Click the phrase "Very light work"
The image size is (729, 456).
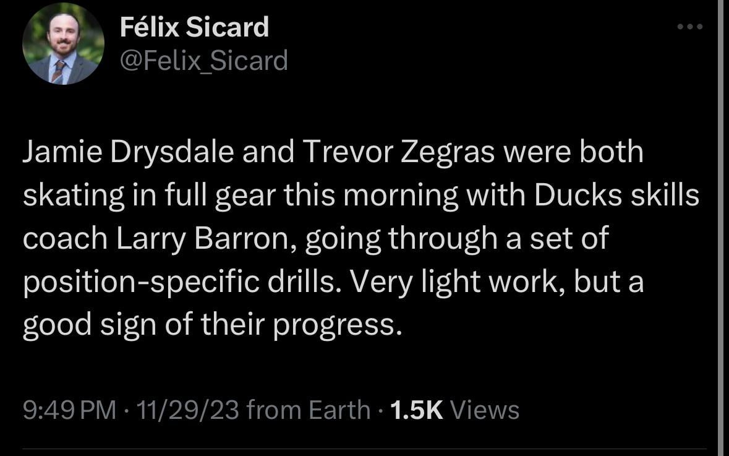[x=455, y=282]
